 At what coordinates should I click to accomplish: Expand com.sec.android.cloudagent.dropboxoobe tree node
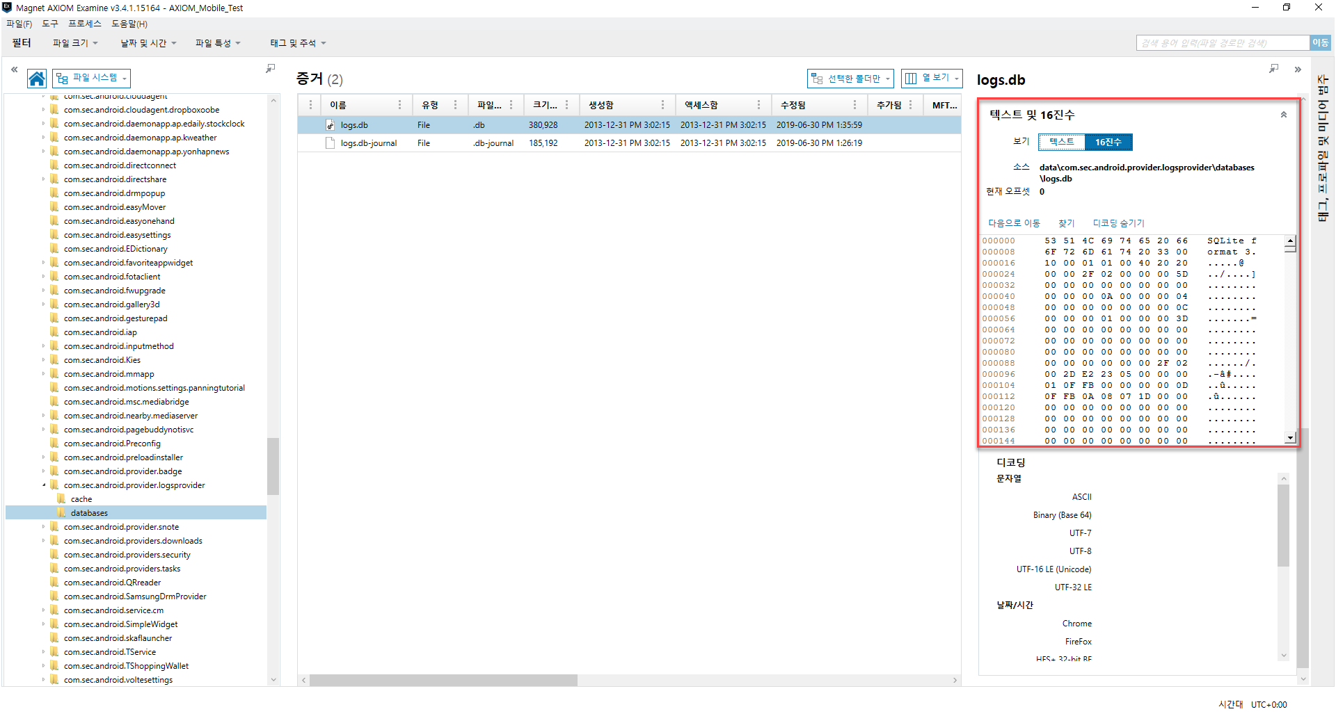click(x=43, y=110)
